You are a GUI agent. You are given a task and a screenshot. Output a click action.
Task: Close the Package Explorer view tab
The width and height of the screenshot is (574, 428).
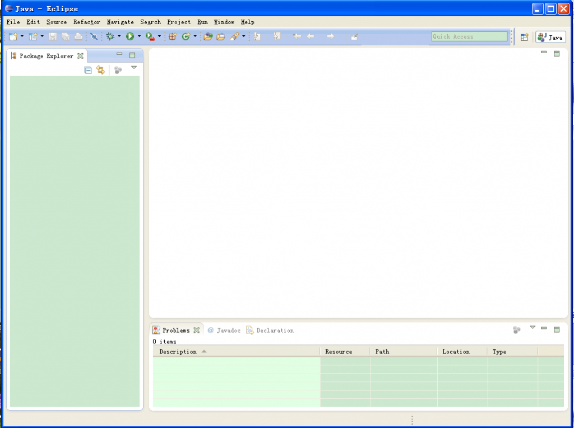[81, 56]
